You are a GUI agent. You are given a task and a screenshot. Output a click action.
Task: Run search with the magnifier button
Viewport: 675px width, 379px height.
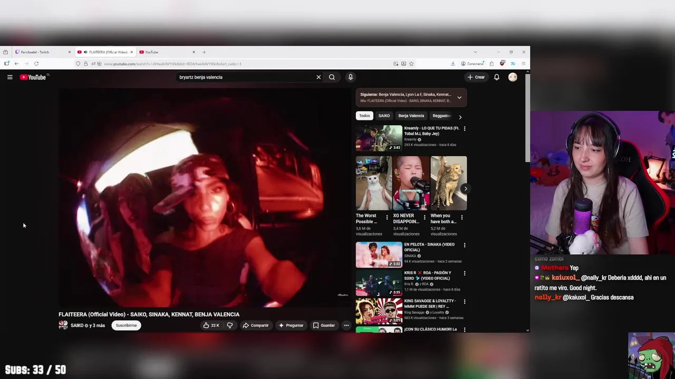tap(332, 77)
